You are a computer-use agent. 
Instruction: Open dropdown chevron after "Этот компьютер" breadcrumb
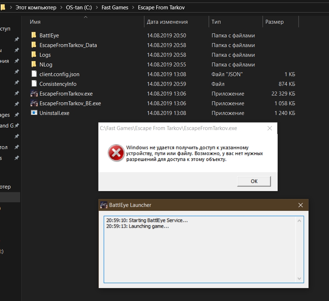[x=61, y=8]
